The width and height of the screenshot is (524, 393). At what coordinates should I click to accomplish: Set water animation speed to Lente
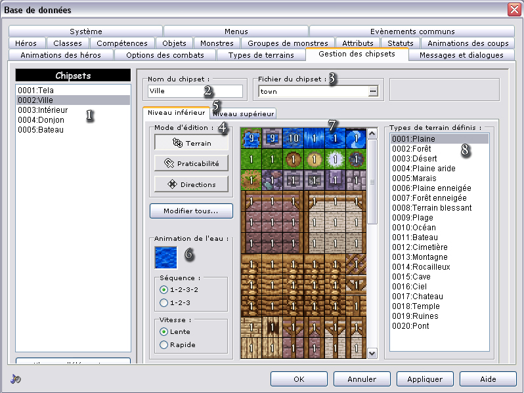click(164, 331)
